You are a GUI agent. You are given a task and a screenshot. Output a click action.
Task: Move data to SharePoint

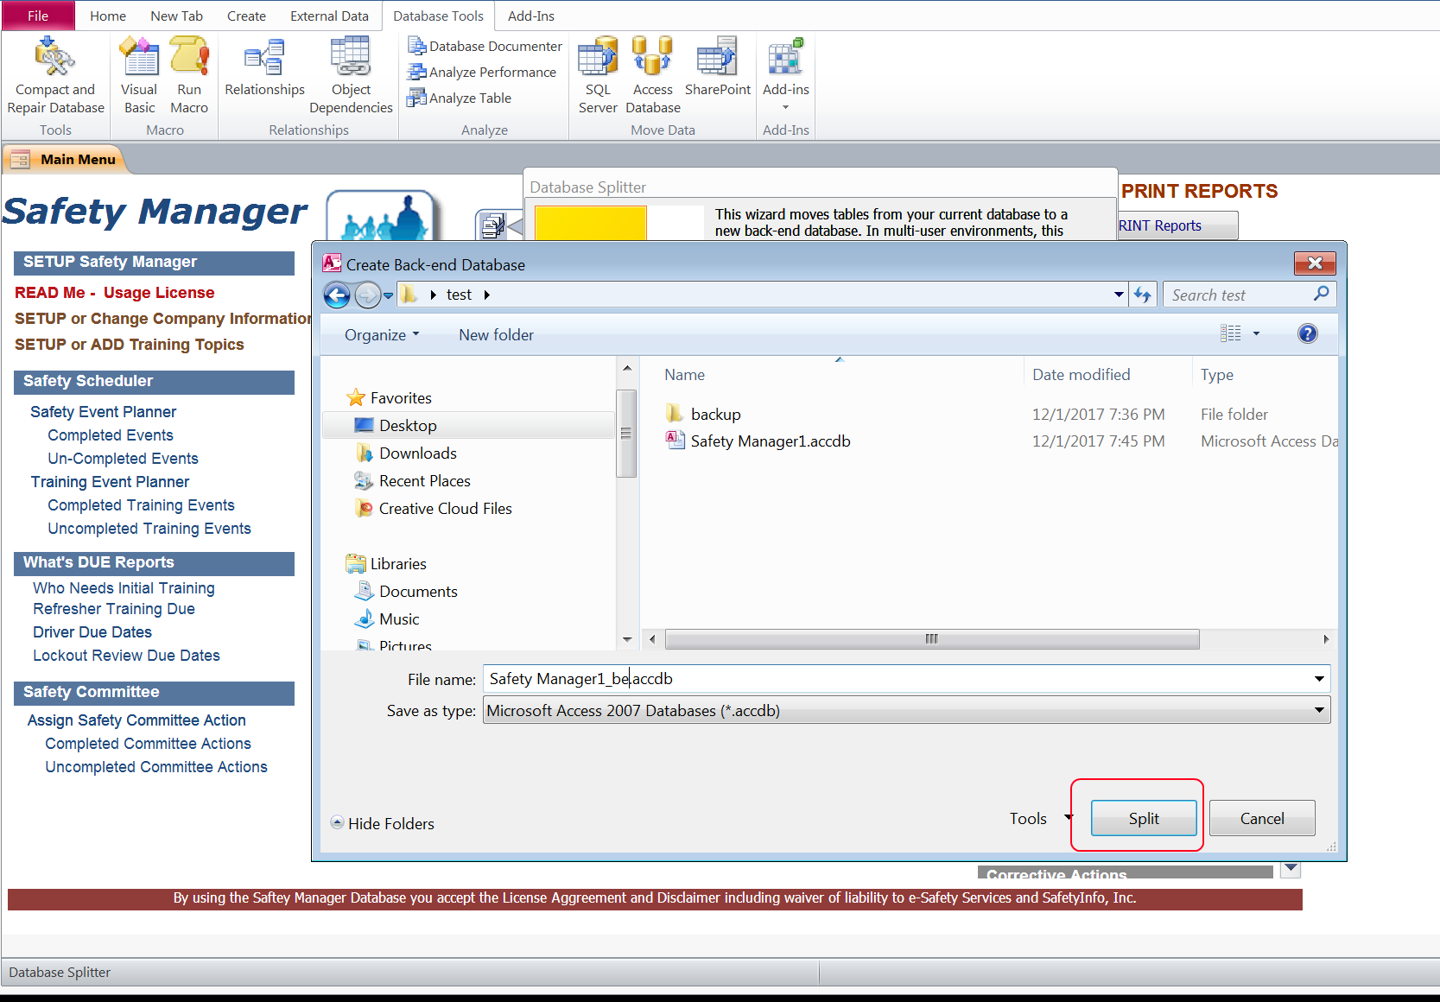718,67
